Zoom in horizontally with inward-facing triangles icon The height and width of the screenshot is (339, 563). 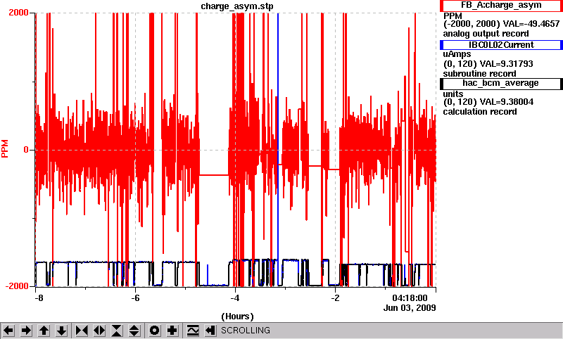click(x=82, y=331)
